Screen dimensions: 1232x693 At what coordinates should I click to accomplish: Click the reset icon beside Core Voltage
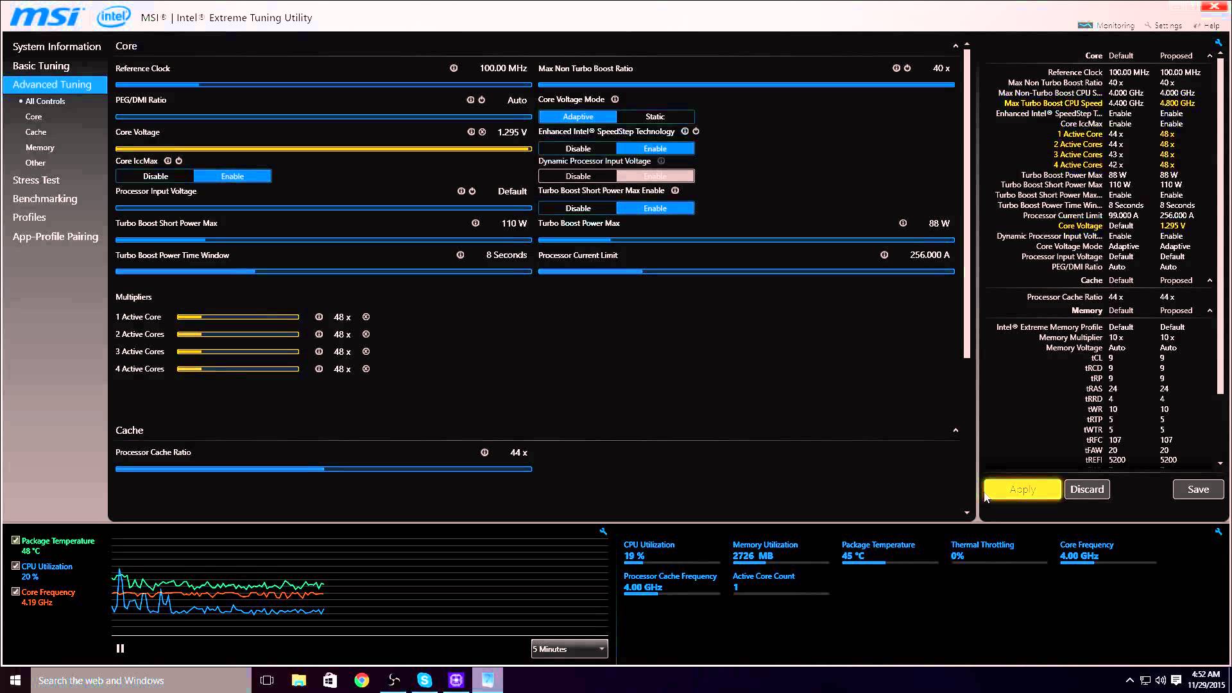pos(482,132)
